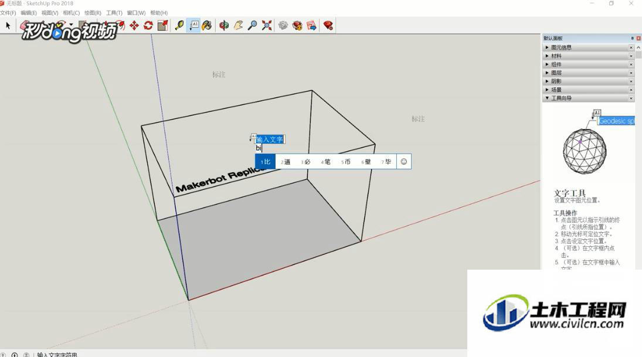Open the Extension Warehouse
Viewport: 642px width, 357px height.
(297, 25)
